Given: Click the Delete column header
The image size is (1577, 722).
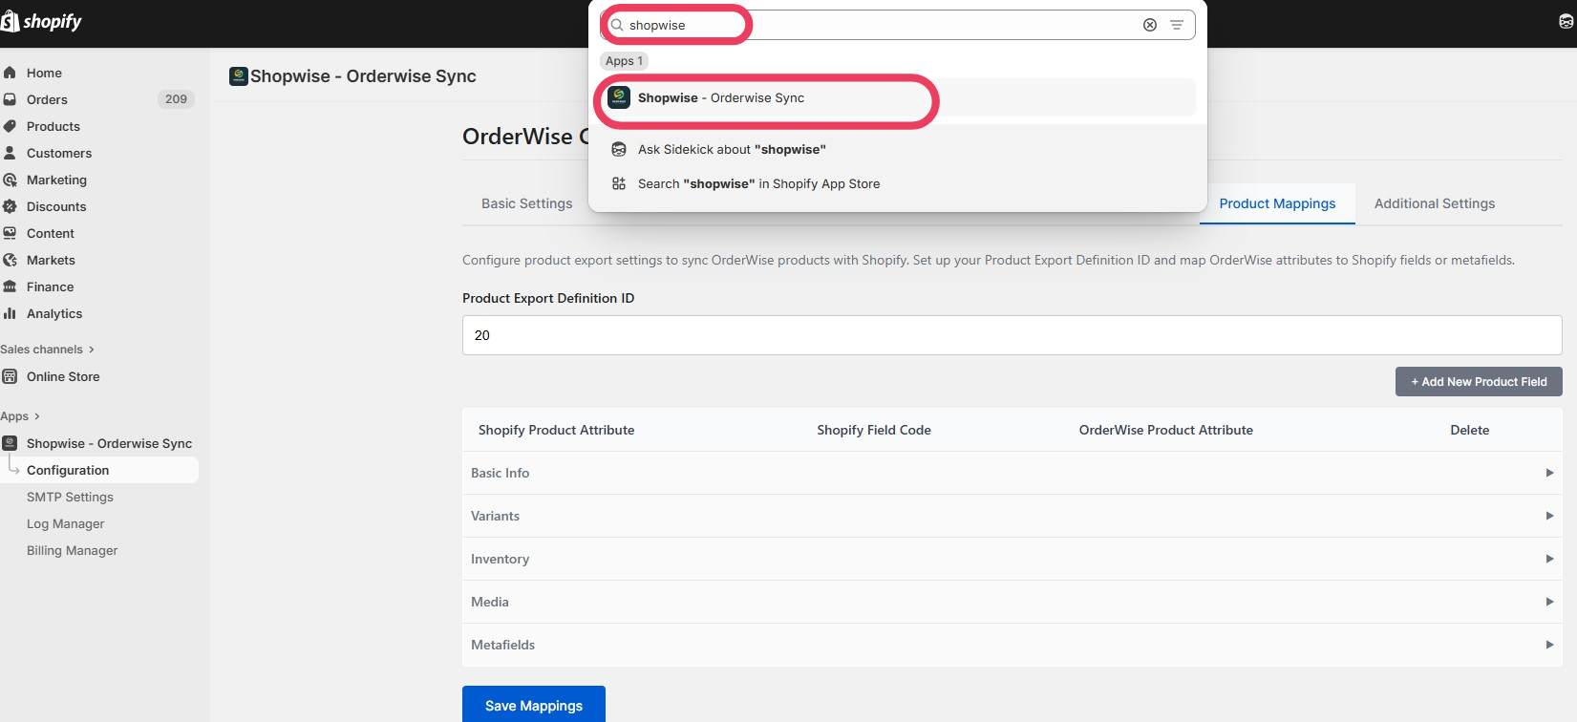Looking at the screenshot, I should 1470,430.
